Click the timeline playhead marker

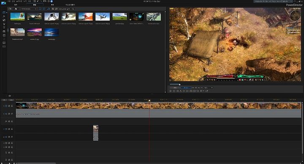click(149, 101)
